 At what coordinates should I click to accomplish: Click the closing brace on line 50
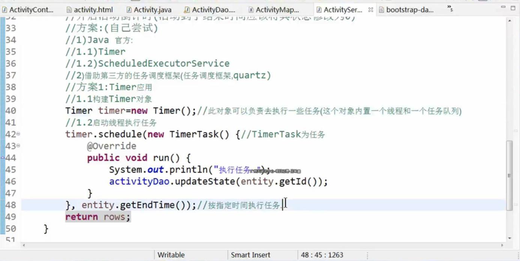pos(46,228)
